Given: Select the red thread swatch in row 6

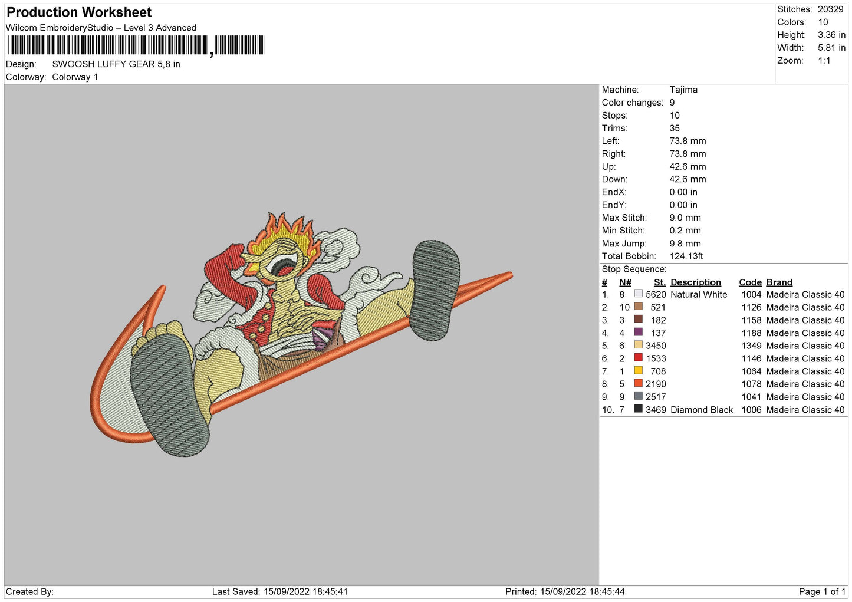Looking at the screenshot, I should 638,357.
